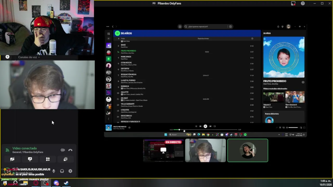Toggle shuffle in Spotify player
Screen dimensions: 333x187
tap(196, 126)
